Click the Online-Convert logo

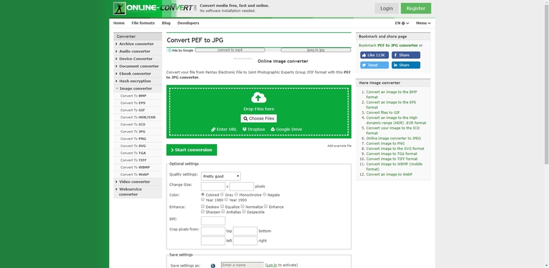(x=154, y=8)
